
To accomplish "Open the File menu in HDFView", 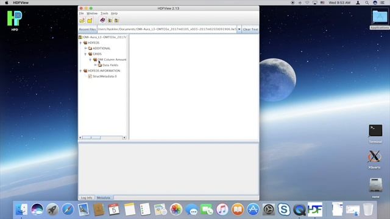I will pos(81,13).
